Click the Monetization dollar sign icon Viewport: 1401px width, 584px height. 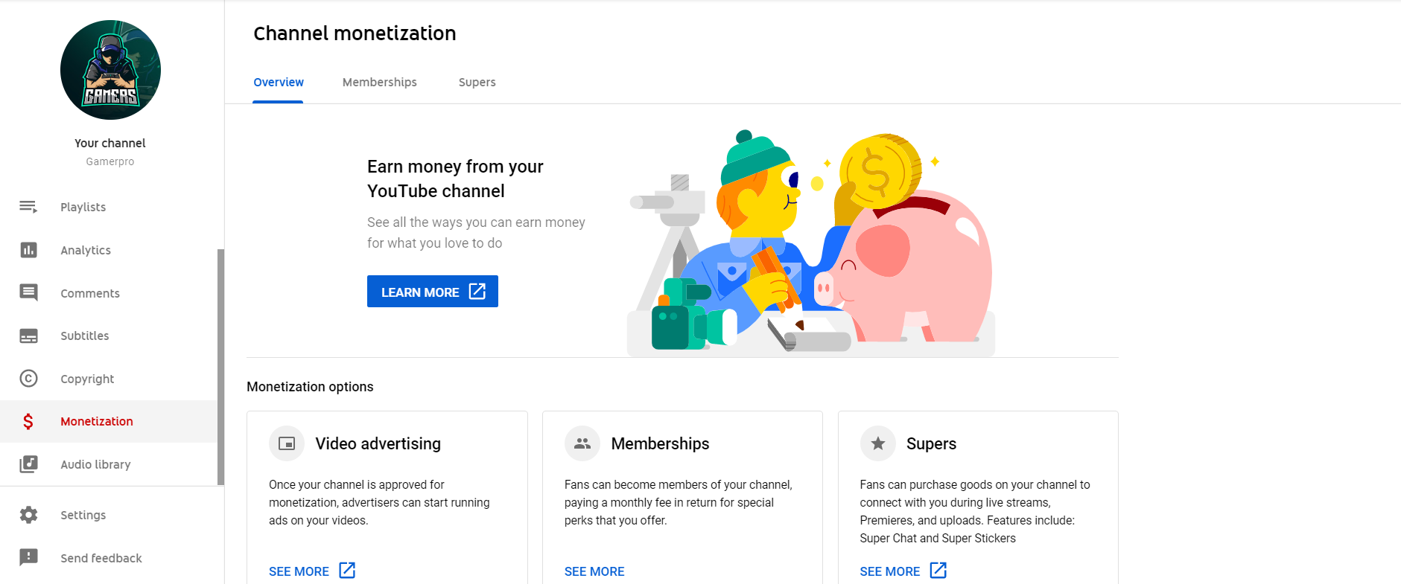tap(28, 422)
